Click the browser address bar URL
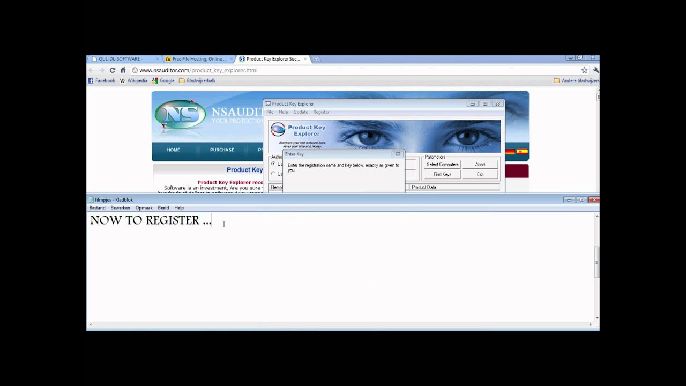Screen dimensions: 686x386 198,70
